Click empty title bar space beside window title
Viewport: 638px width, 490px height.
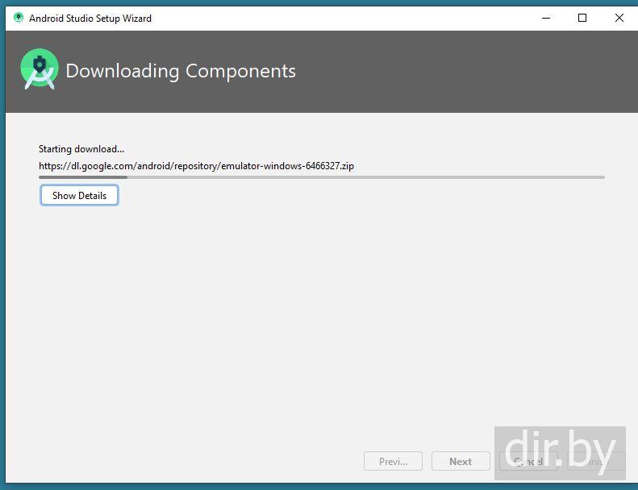click(339, 18)
